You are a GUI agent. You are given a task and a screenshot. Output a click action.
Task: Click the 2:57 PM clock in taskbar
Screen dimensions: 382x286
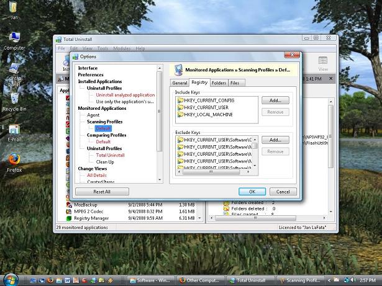[x=367, y=280]
